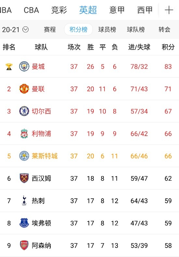
Task: Tap the West Ham club crest
Action: (24, 178)
